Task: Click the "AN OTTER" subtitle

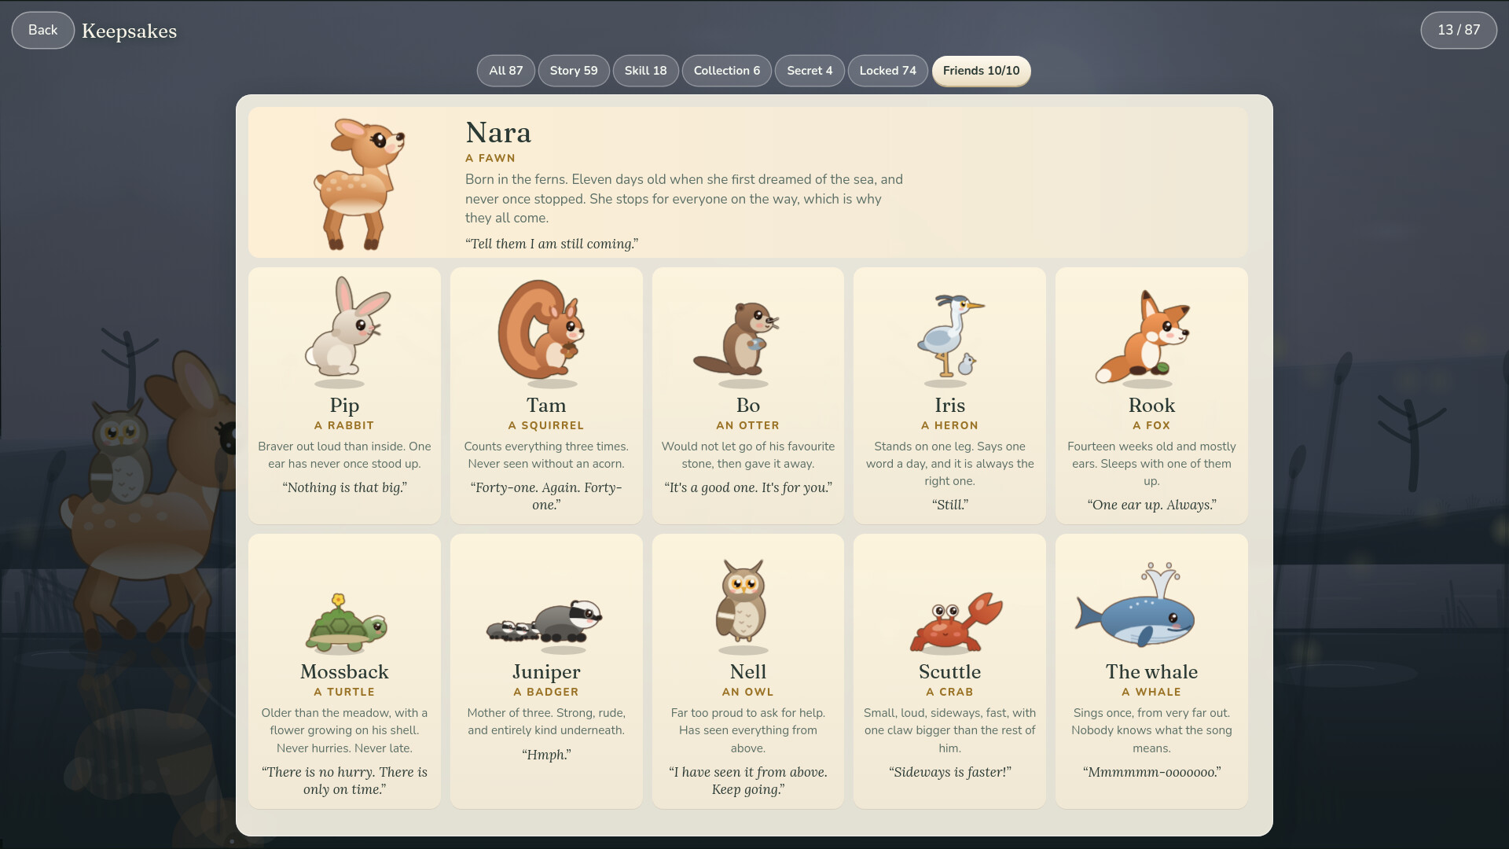Action: point(748,425)
